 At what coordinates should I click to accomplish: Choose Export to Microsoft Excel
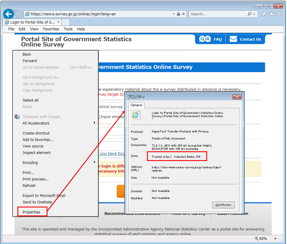click(60, 195)
